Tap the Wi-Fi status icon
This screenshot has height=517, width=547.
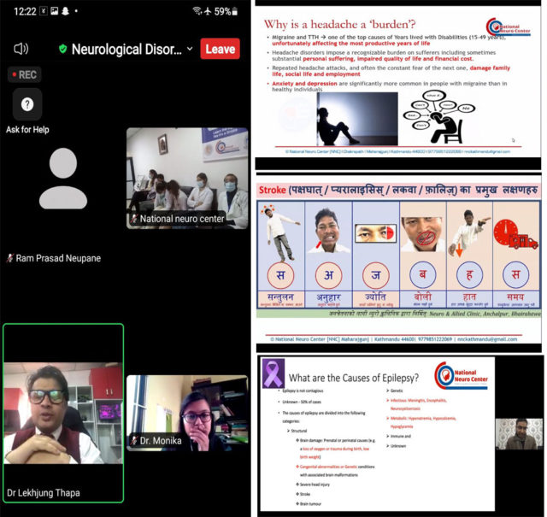(x=197, y=11)
